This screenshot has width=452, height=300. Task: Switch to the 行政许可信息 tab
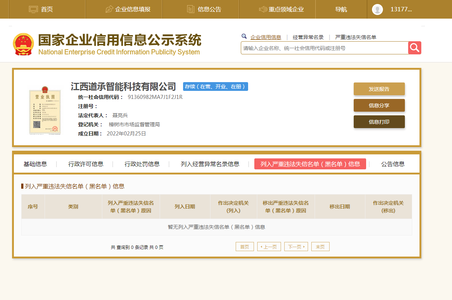[86, 164]
